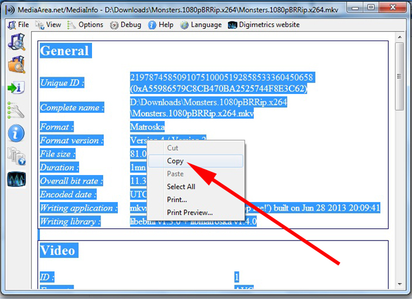Click Print... in the context menu
The image size is (412, 299).
pos(177,200)
